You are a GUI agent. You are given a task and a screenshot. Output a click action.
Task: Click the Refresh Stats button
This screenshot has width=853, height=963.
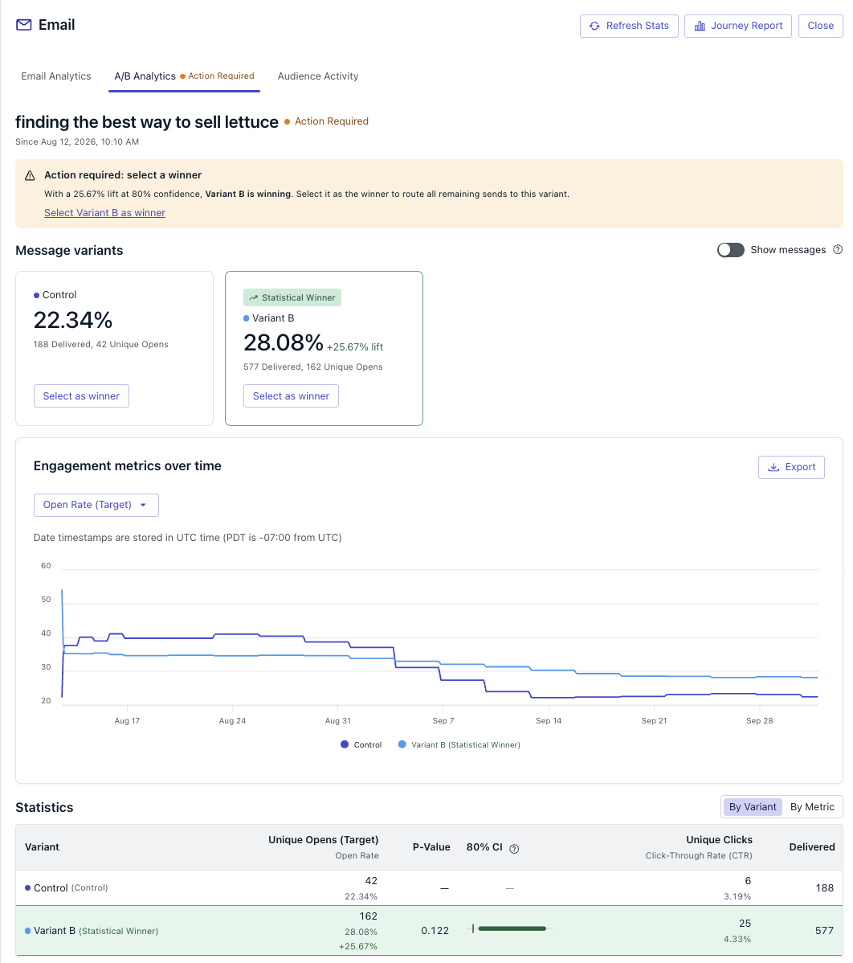(629, 26)
